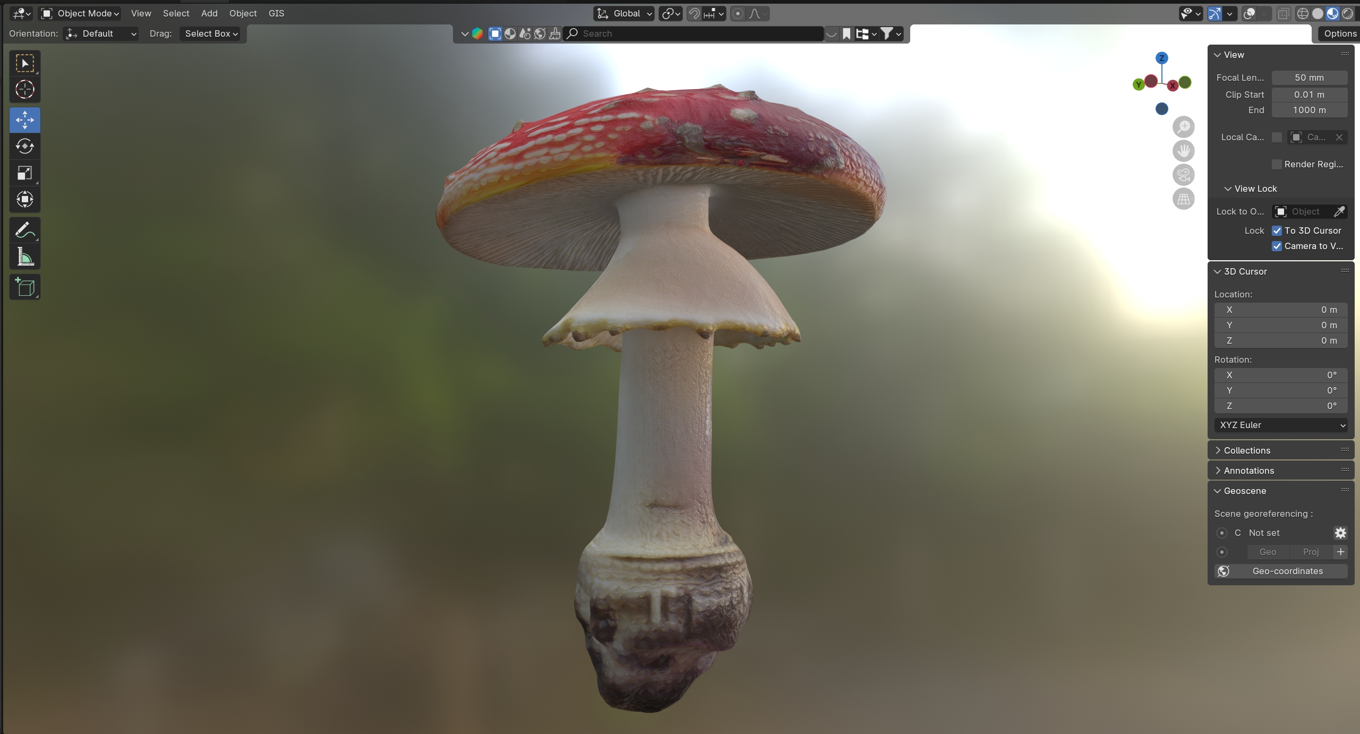Click the Options button
The image size is (1360, 734).
[x=1339, y=33]
